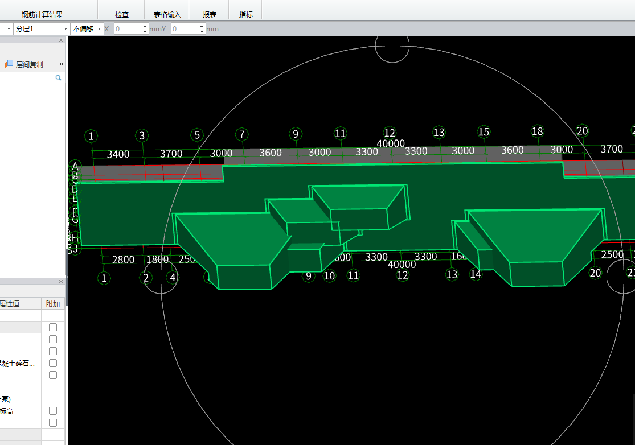
Task: Select the 凝土碎石... property value cell
Action: point(21,363)
